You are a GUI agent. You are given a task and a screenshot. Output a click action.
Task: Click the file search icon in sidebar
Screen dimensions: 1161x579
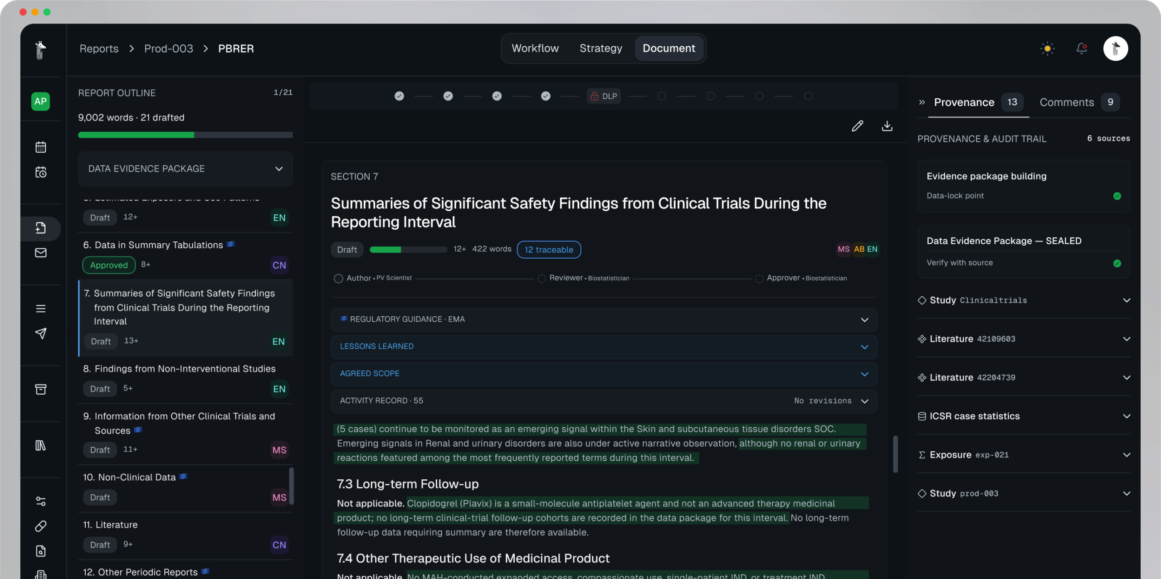(41, 551)
